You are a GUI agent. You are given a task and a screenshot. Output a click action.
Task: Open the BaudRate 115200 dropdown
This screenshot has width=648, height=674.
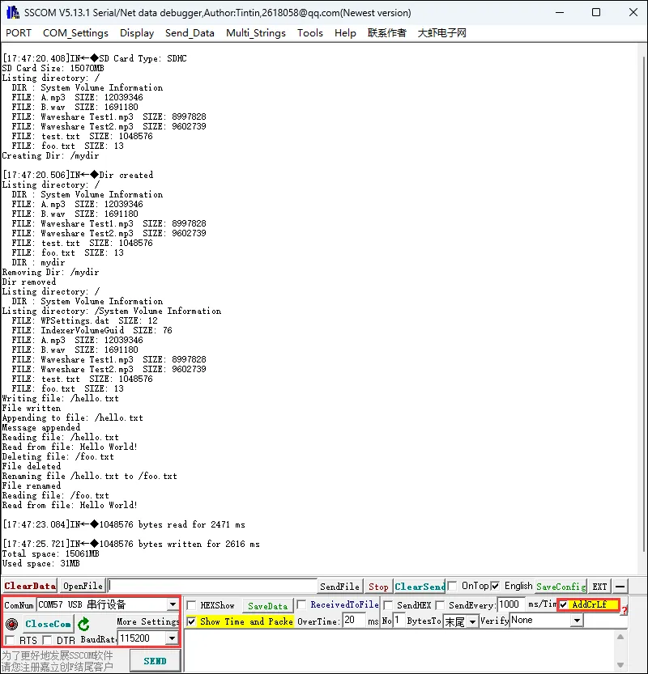tap(172, 638)
